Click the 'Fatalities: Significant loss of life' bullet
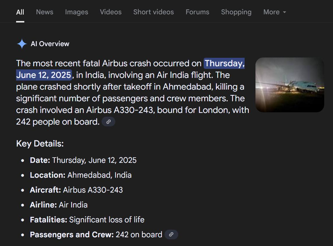Viewport: 333px width, 246px height. (x=87, y=220)
